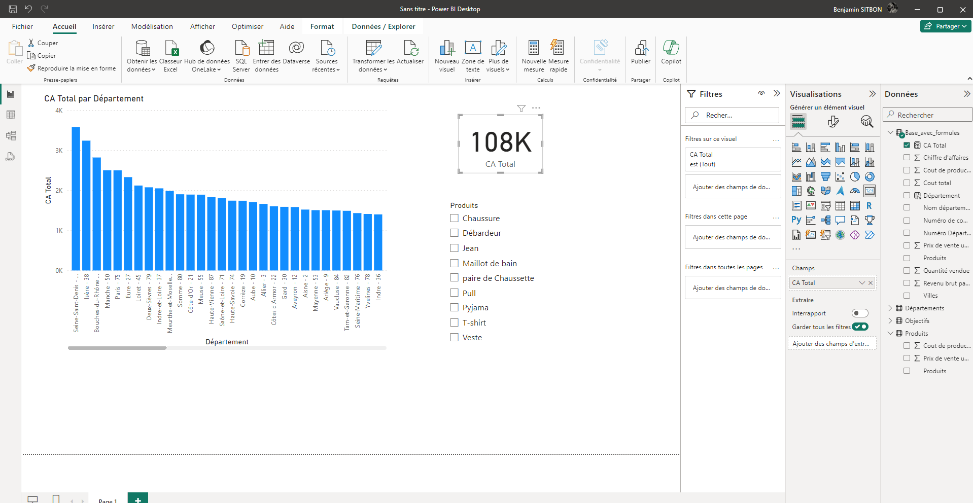Tick the Chiffre d'affaires field checkbox

907,158
